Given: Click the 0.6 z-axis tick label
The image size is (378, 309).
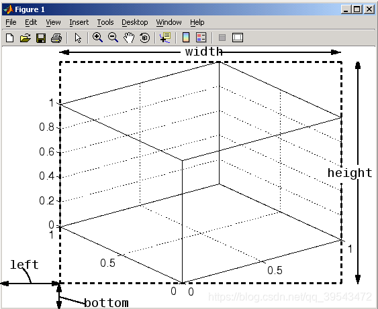Looking at the screenshot, I should pos(46,152).
